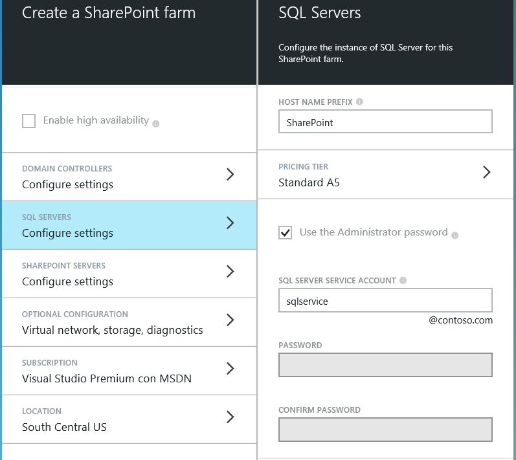The height and width of the screenshot is (460, 516).
Task: Click info icon beside SQL Server Service Account
Action: point(403,281)
